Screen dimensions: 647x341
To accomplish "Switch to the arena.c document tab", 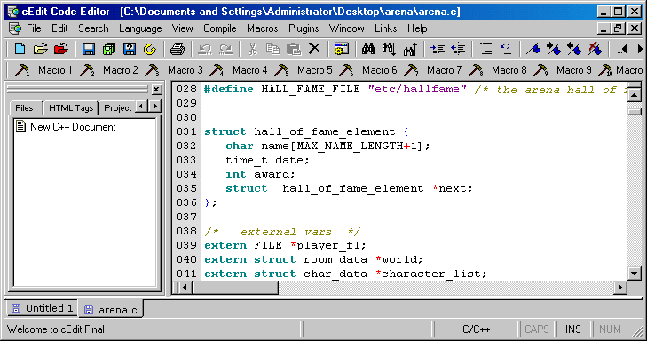I will [x=112, y=310].
